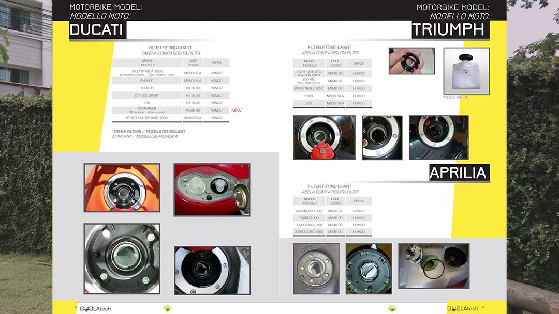Select the SCRAMBLER model cell
The height and width of the screenshot is (314, 559).
click(x=147, y=110)
